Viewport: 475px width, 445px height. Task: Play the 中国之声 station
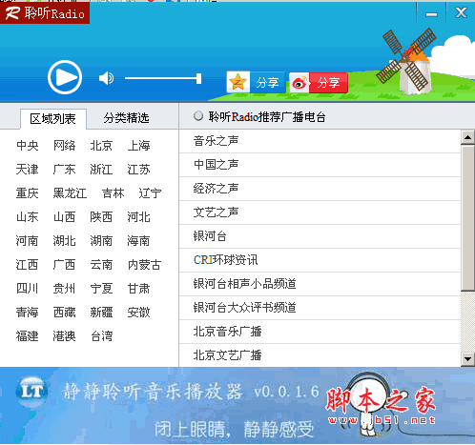coord(320,165)
